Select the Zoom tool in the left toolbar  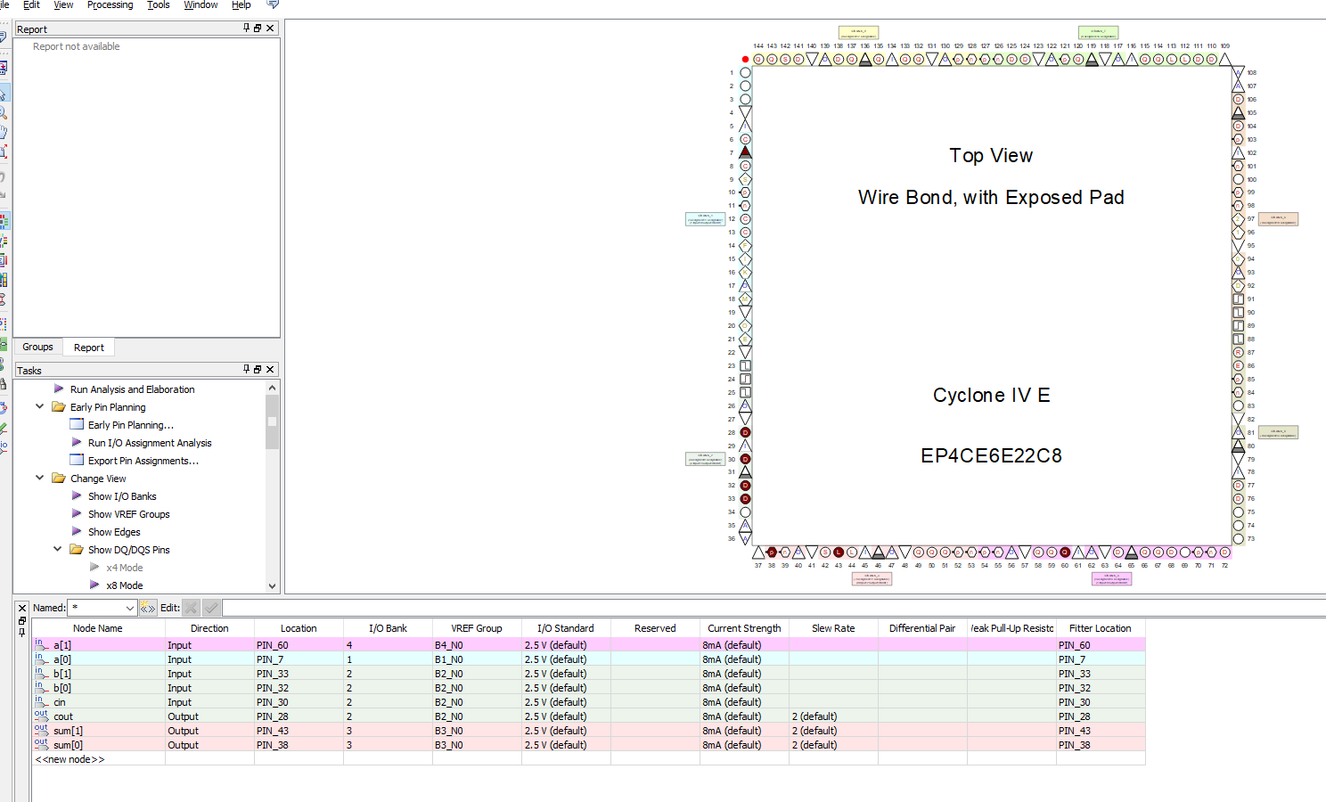point(4,113)
